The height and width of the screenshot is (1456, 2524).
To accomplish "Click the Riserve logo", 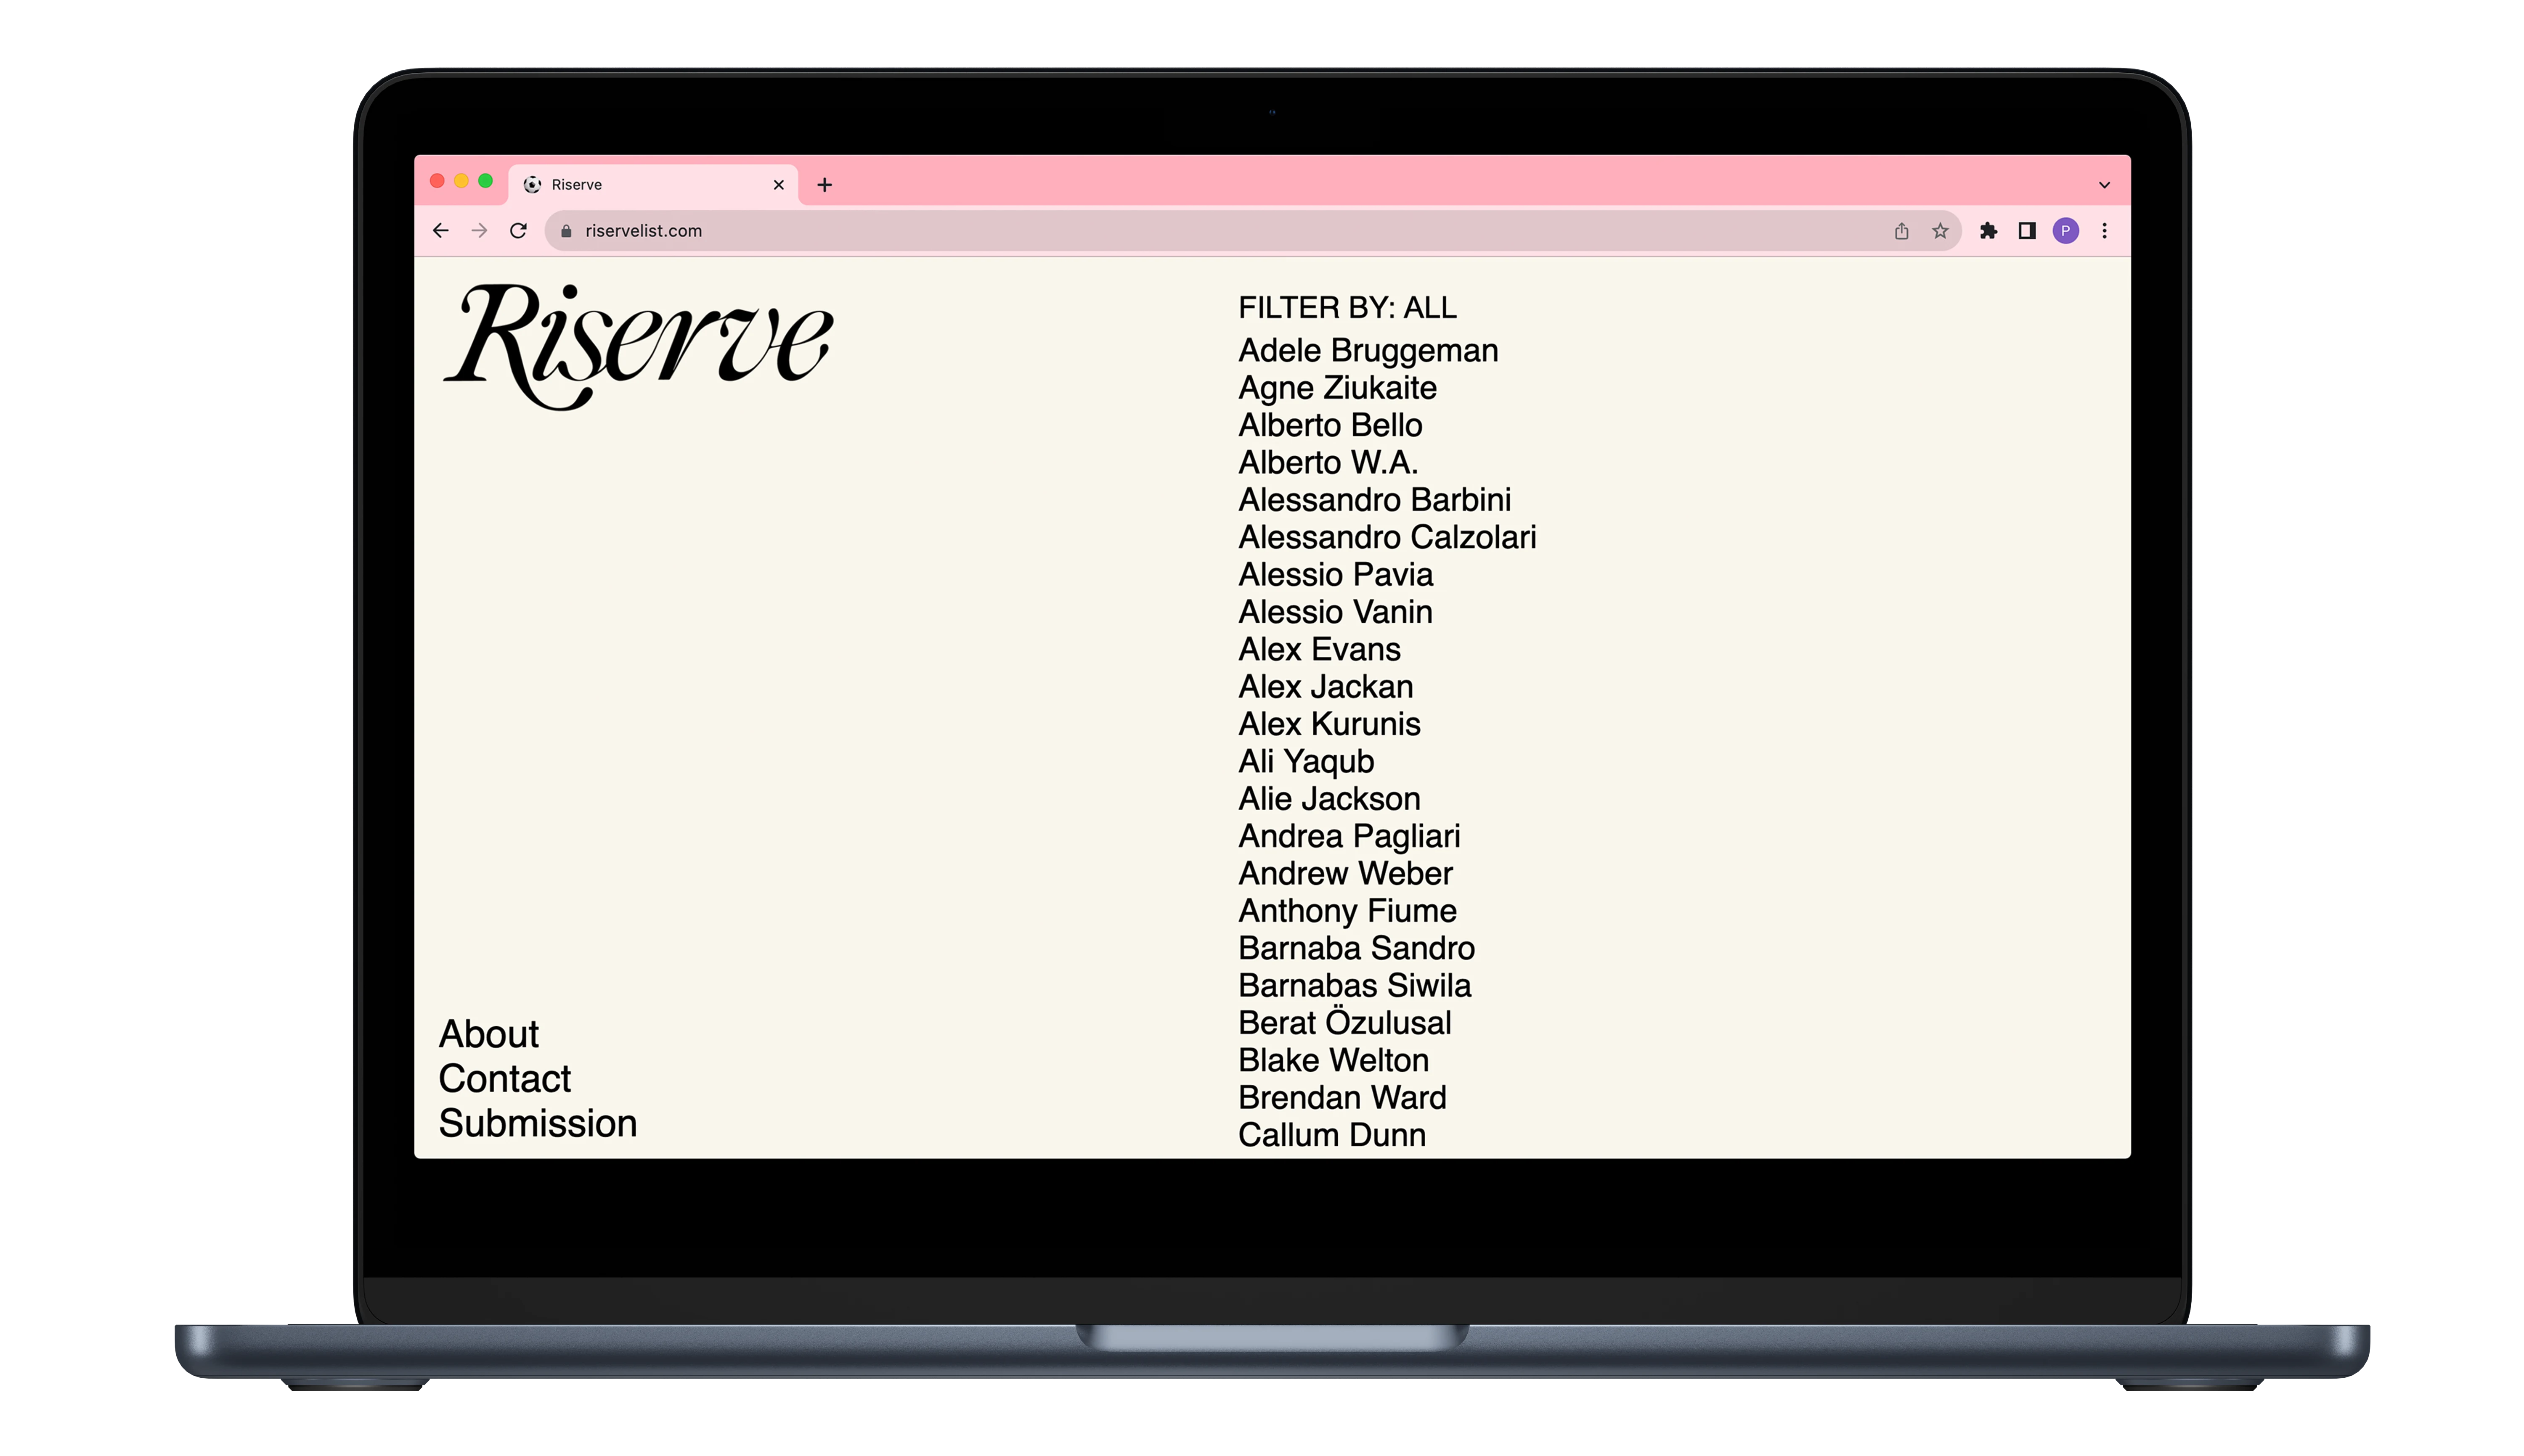I will pyautogui.click(x=638, y=346).
